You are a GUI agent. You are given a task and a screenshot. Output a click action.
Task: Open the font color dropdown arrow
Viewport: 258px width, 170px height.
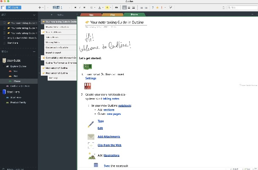click(x=103, y=8)
